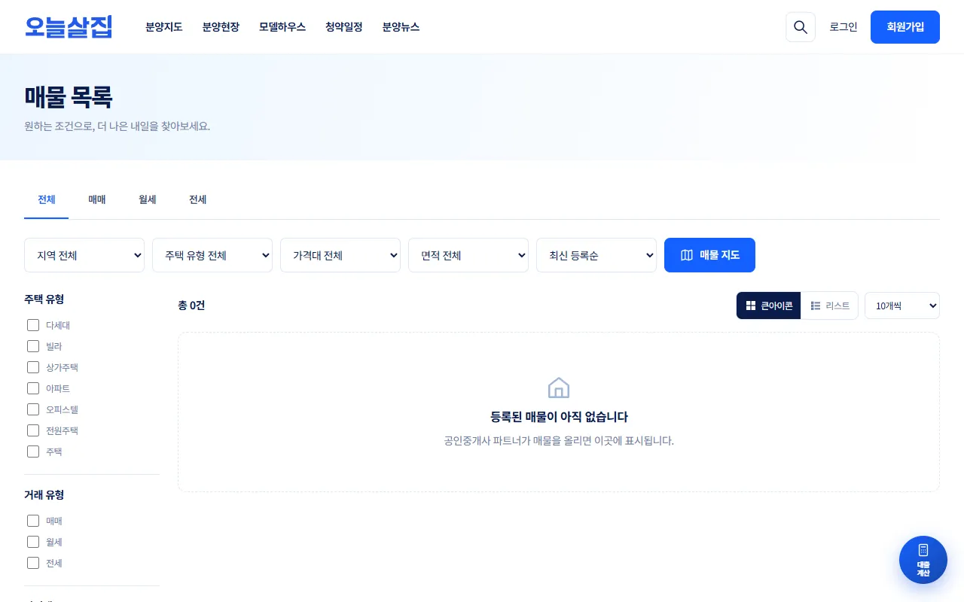Switch to 리스트 list view
This screenshot has height=602, width=964.
pos(830,306)
